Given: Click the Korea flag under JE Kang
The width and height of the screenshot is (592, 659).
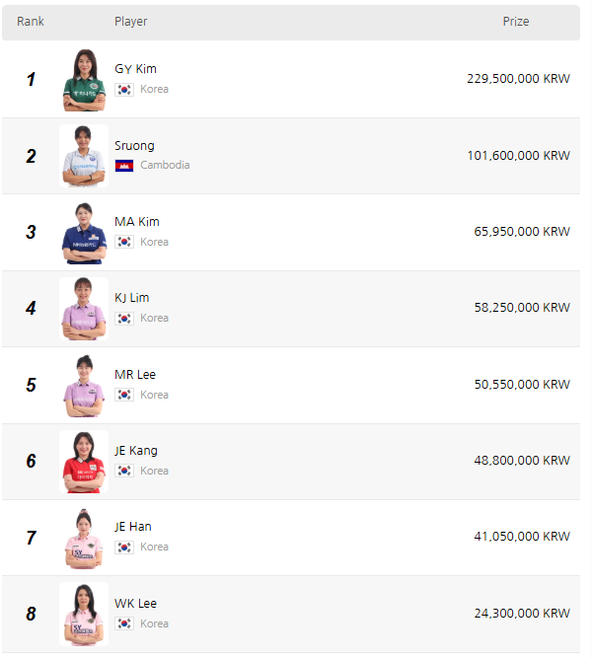Looking at the screenshot, I should 124,471.
